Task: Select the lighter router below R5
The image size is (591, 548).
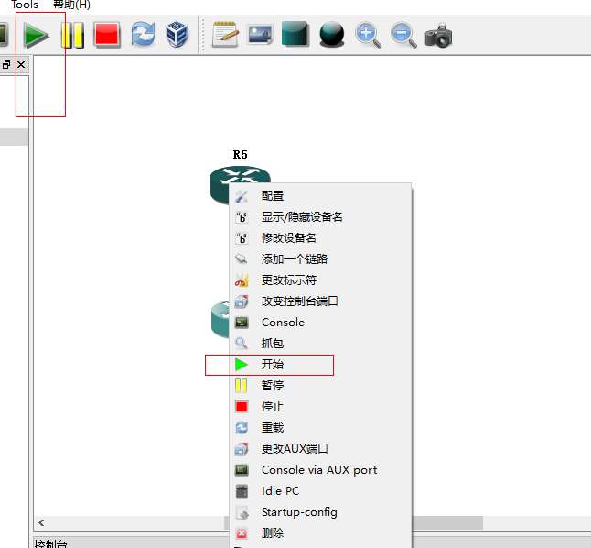Action: 220,319
